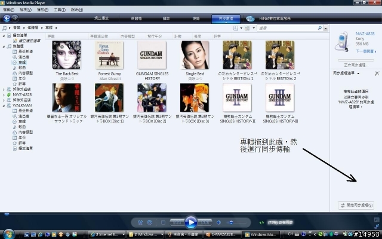Collapse the 媒體櫃 tree node

(x=4, y=47)
